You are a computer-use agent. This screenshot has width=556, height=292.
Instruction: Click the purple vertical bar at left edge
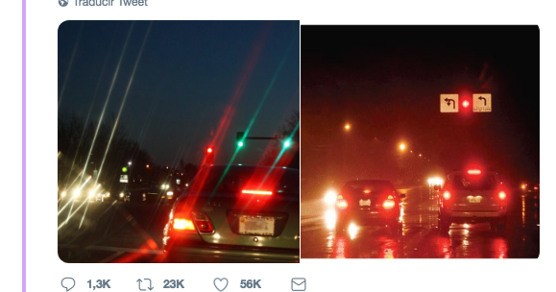(x=24, y=139)
